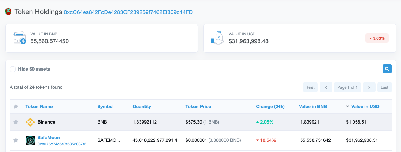Sort by Change (24h) column
This screenshot has height=152, width=401.
point(270,106)
